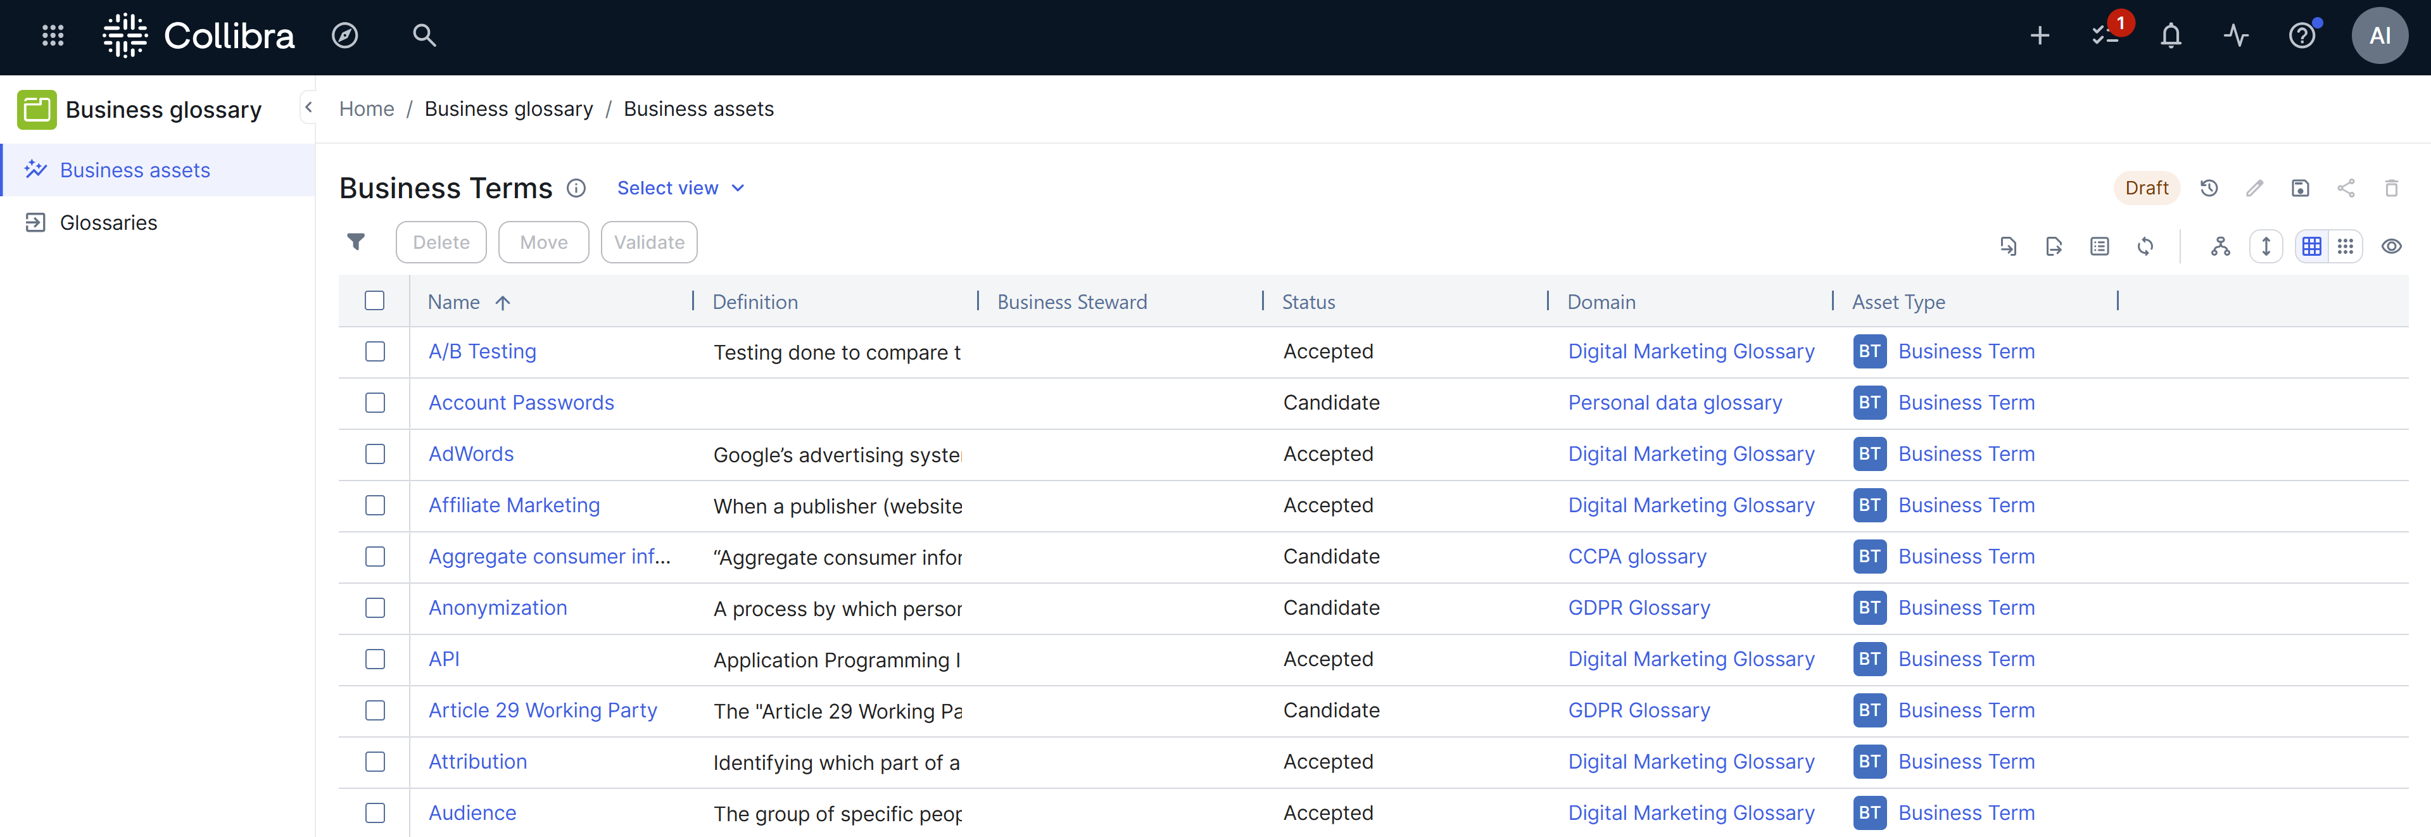2431x837 pixels.
Task: Click the Business assets breadcrumb
Action: click(698, 108)
